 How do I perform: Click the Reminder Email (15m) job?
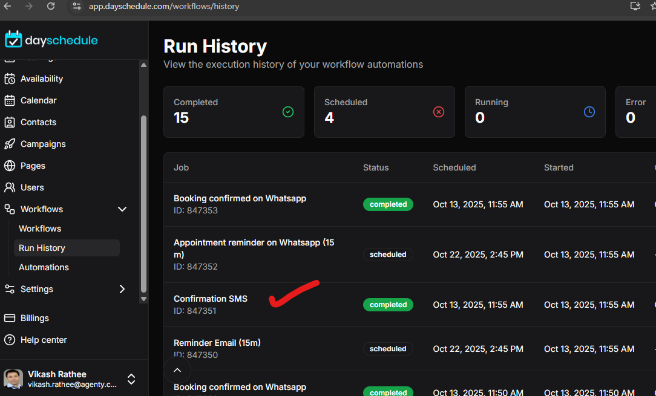tap(217, 343)
